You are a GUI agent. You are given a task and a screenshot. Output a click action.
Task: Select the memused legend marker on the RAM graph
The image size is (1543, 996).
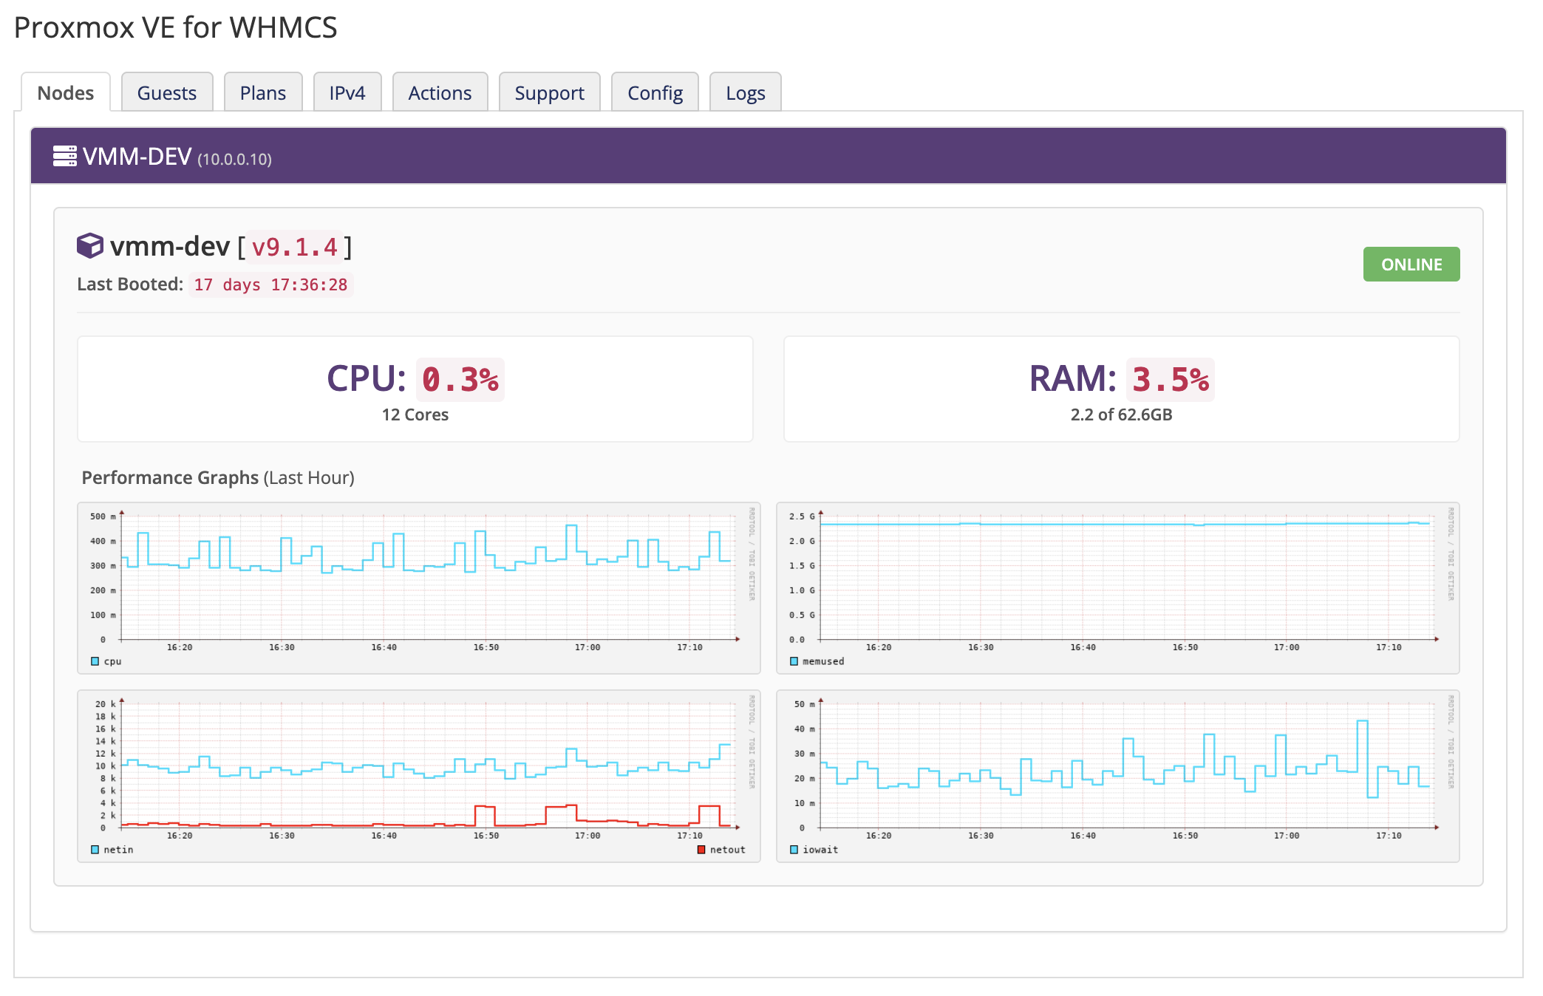[x=792, y=661]
